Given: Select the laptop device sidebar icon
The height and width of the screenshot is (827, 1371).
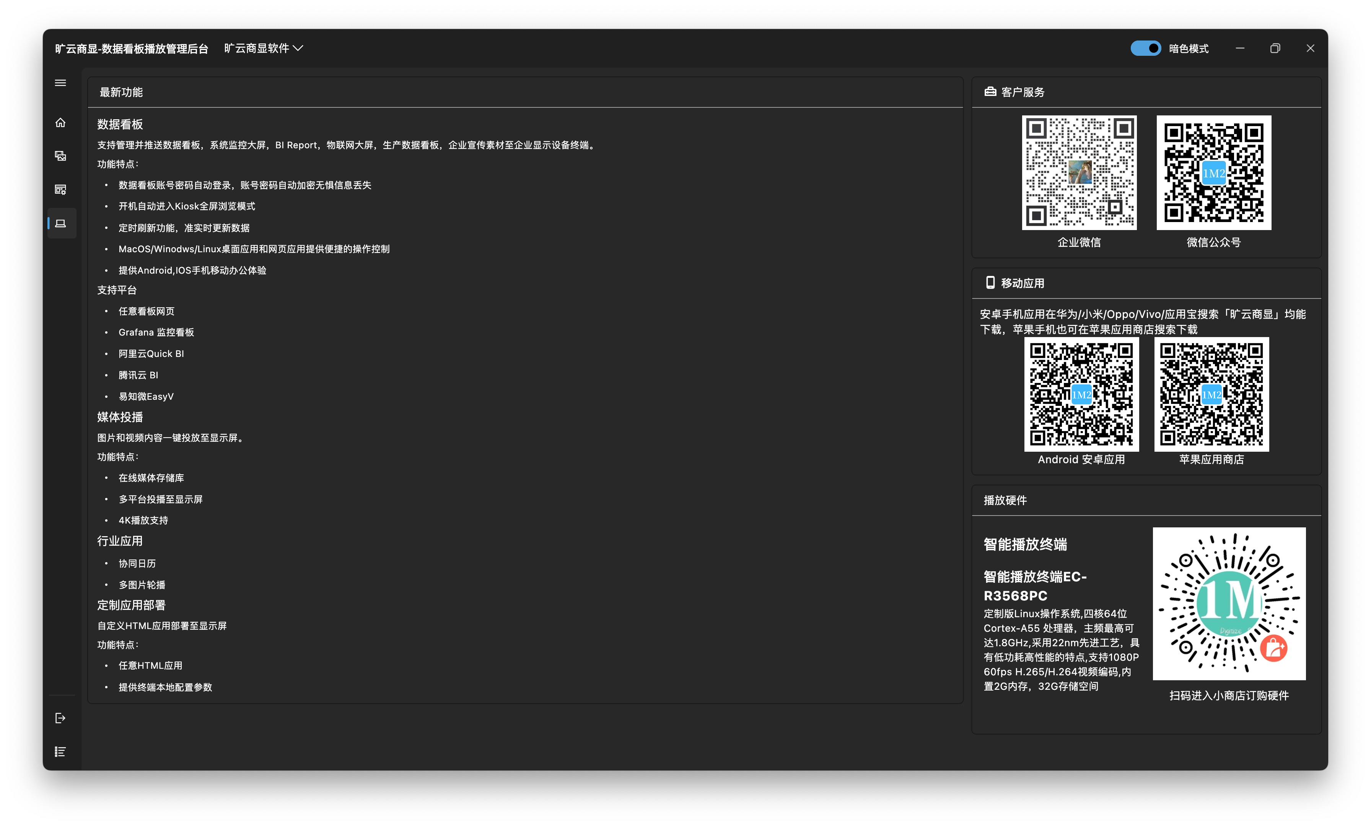Looking at the screenshot, I should tap(61, 224).
